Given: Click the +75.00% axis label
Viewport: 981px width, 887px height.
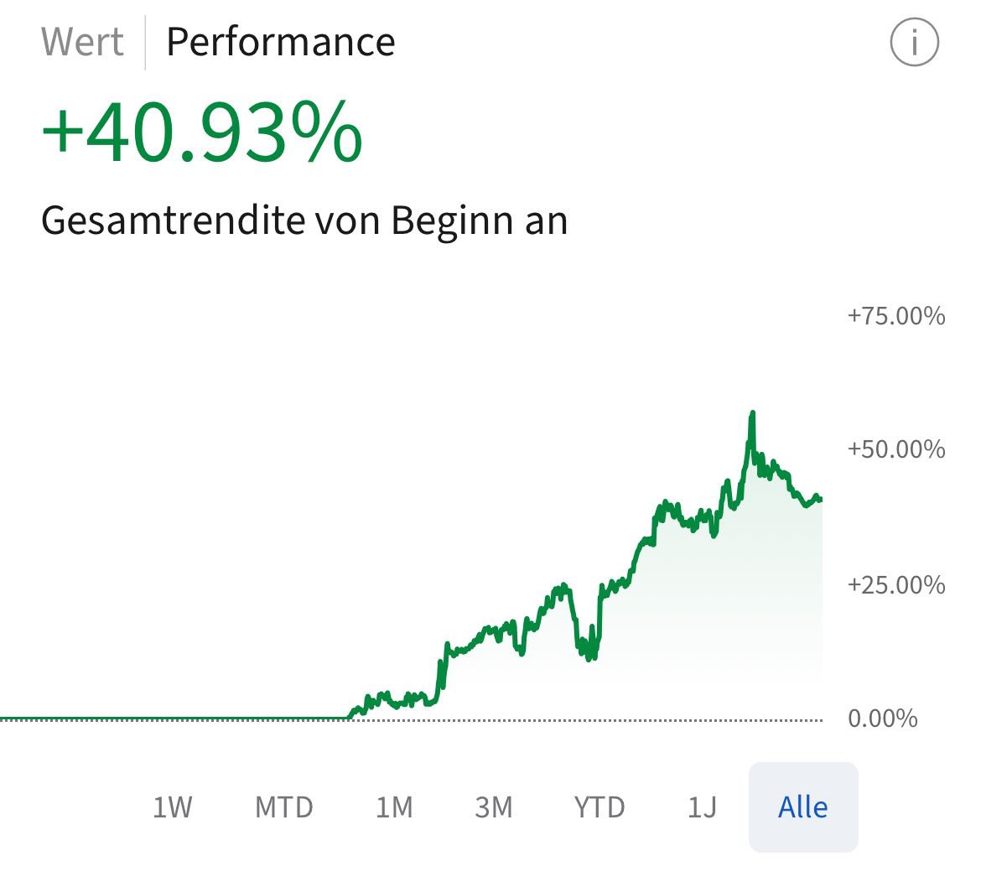Looking at the screenshot, I should [x=895, y=316].
